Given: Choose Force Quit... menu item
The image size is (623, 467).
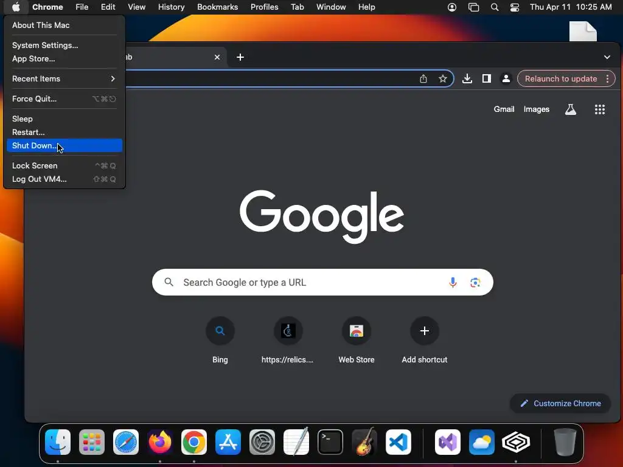Looking at the screenshot, I should click(63, 99).
